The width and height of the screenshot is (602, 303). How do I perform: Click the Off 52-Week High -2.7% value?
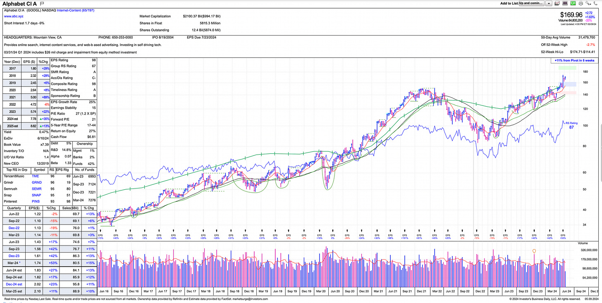(591, 45)
